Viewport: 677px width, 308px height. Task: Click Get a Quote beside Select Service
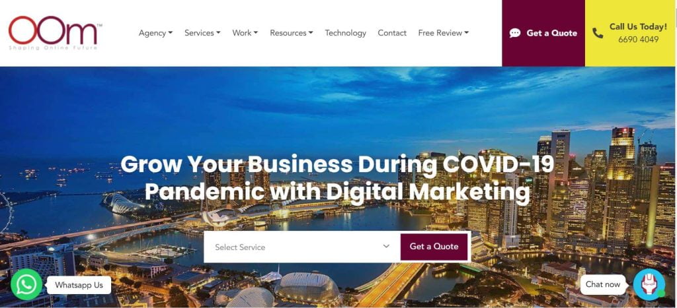pyautogui.click(x=434, y=247)
